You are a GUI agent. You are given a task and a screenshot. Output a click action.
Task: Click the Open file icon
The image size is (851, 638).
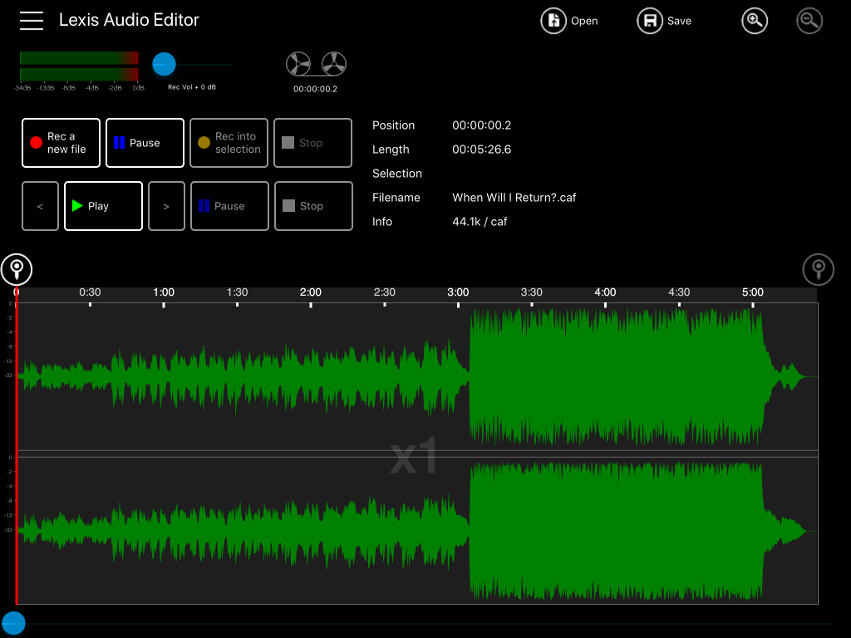[x=553, y=21]
